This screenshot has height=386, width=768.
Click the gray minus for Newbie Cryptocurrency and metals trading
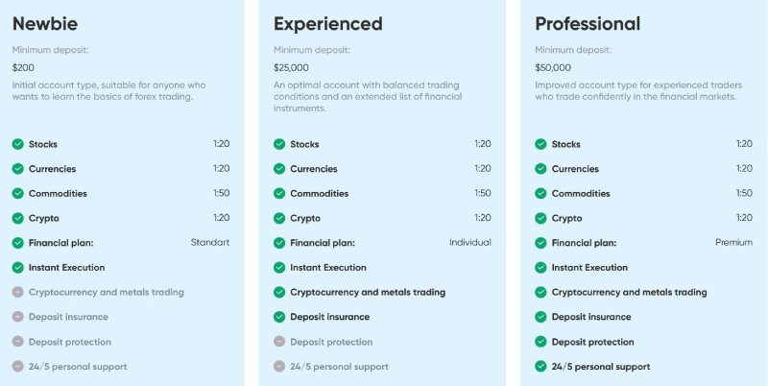tap(17, 292)
